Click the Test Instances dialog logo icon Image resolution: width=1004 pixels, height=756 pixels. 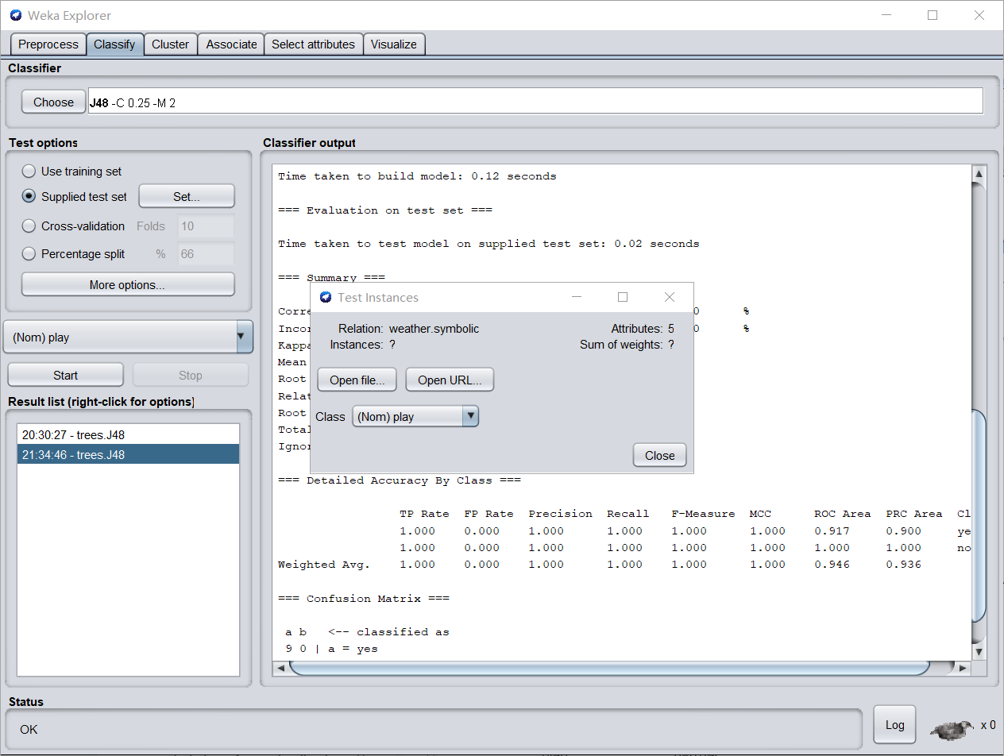click(x=326, y=297)
